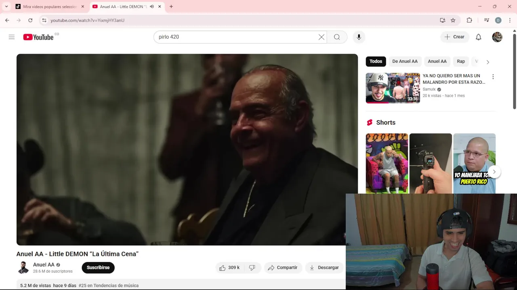
Task: Click the browser address bar URL
Action: tap(88, 20)
